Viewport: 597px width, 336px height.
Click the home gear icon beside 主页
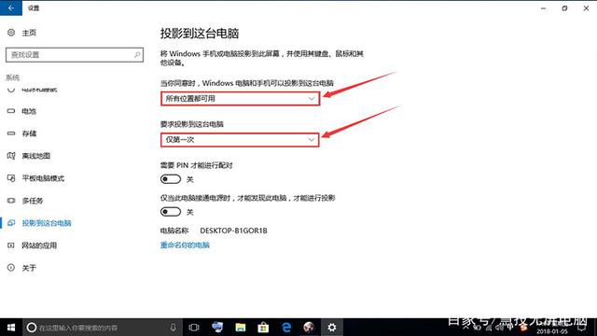tap(11, 33)
